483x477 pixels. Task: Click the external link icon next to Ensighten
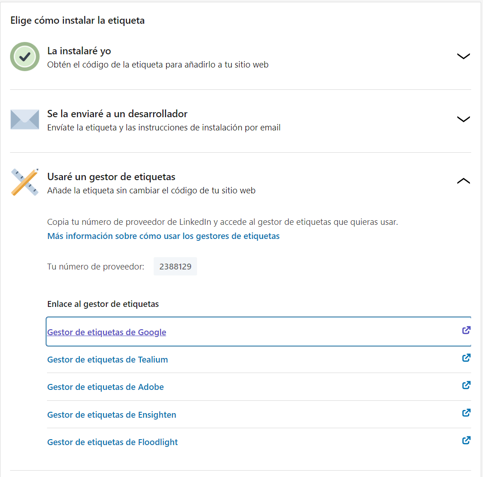pos(466,413)
